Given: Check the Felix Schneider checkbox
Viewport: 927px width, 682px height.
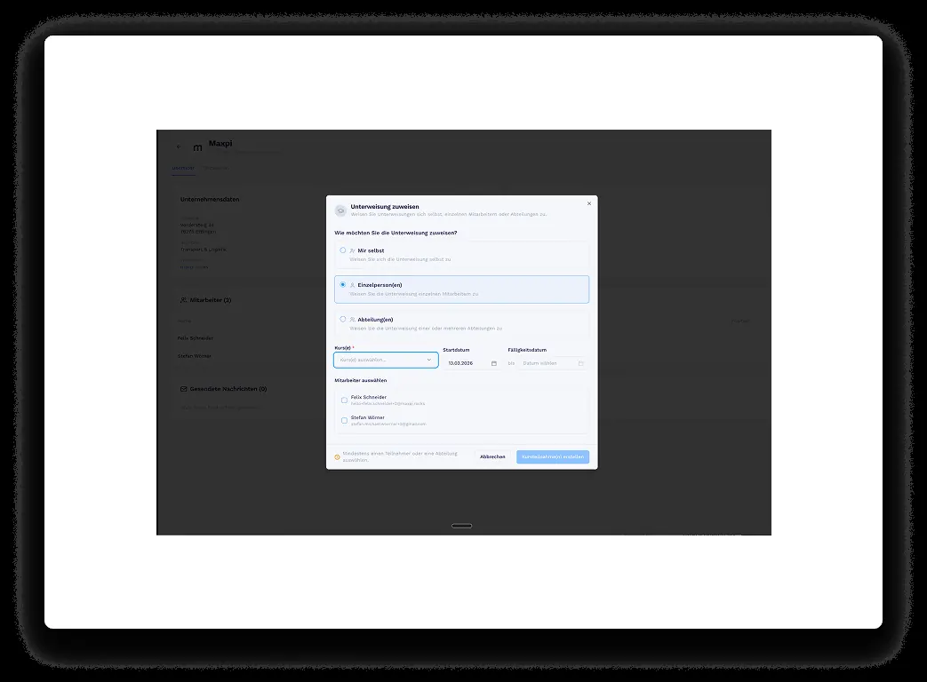Looking at the screenshot, I should pos(344,400).
